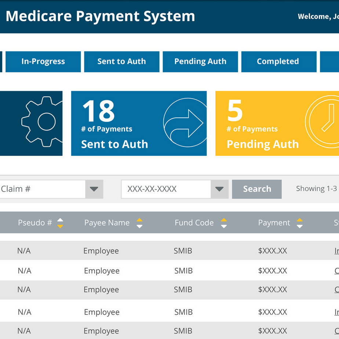The height and width of the screenshot is (339, 339).
Task: Click the Showing 1-3 results text
Action: pyautogui.click(x=317, y=189)
